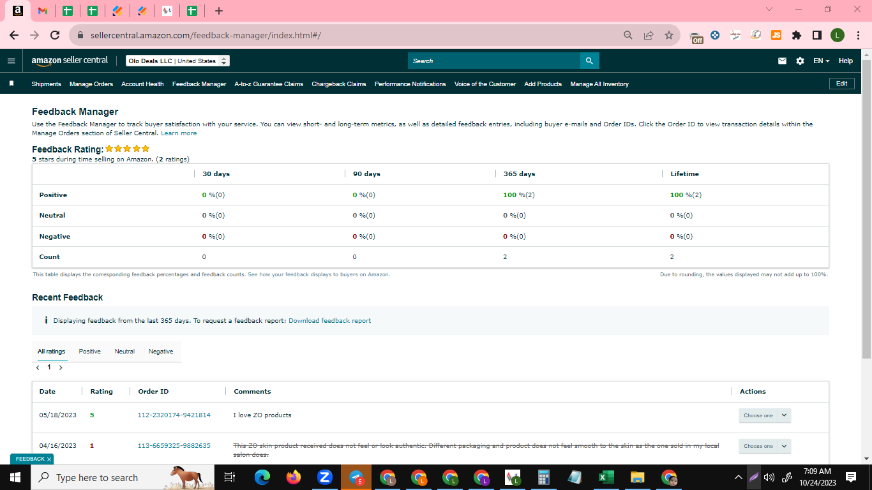Screen dimensions: 872x490
Task: Open order ID 112-2320174-9421814
Action: pos(174,415)
